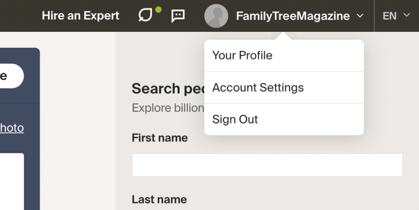Click the white pill button in blue panel

coord(12,76)
